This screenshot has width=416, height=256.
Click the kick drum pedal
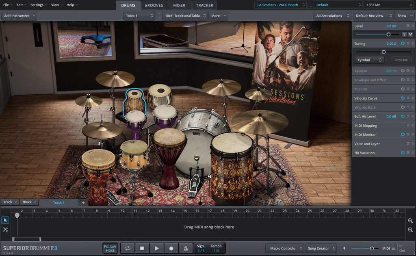click(x=194, y=183)
